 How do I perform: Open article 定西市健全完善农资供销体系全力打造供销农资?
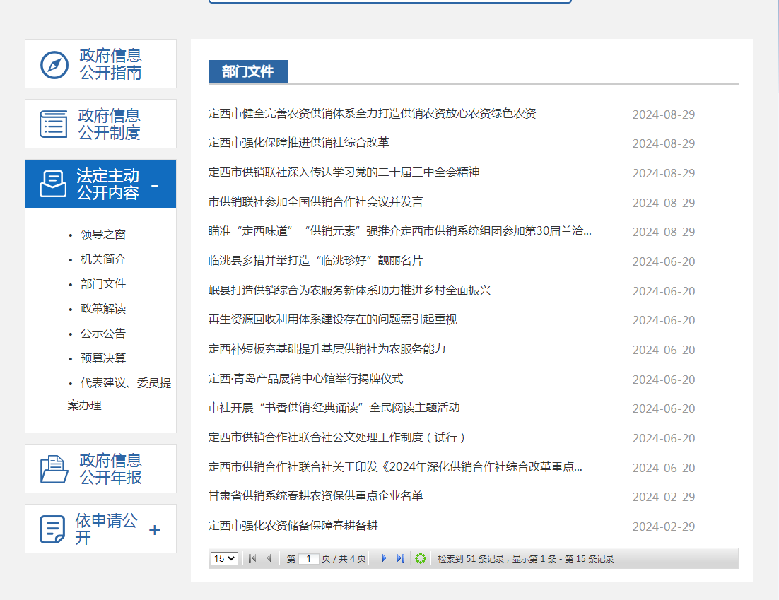372,114
